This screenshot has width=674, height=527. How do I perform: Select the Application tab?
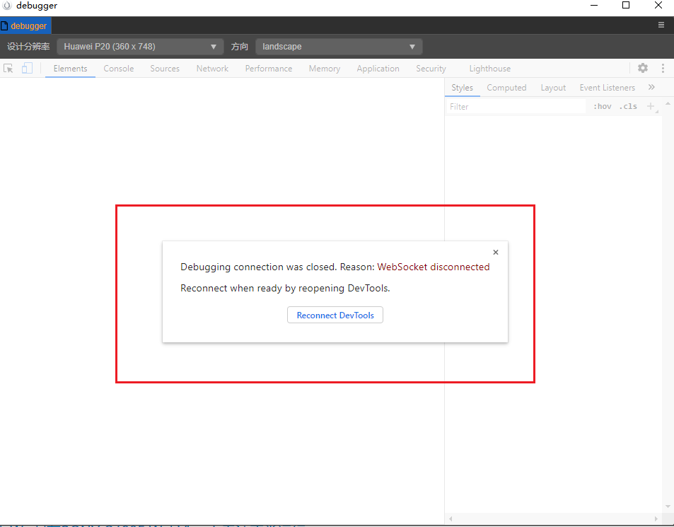pos(378,69)
